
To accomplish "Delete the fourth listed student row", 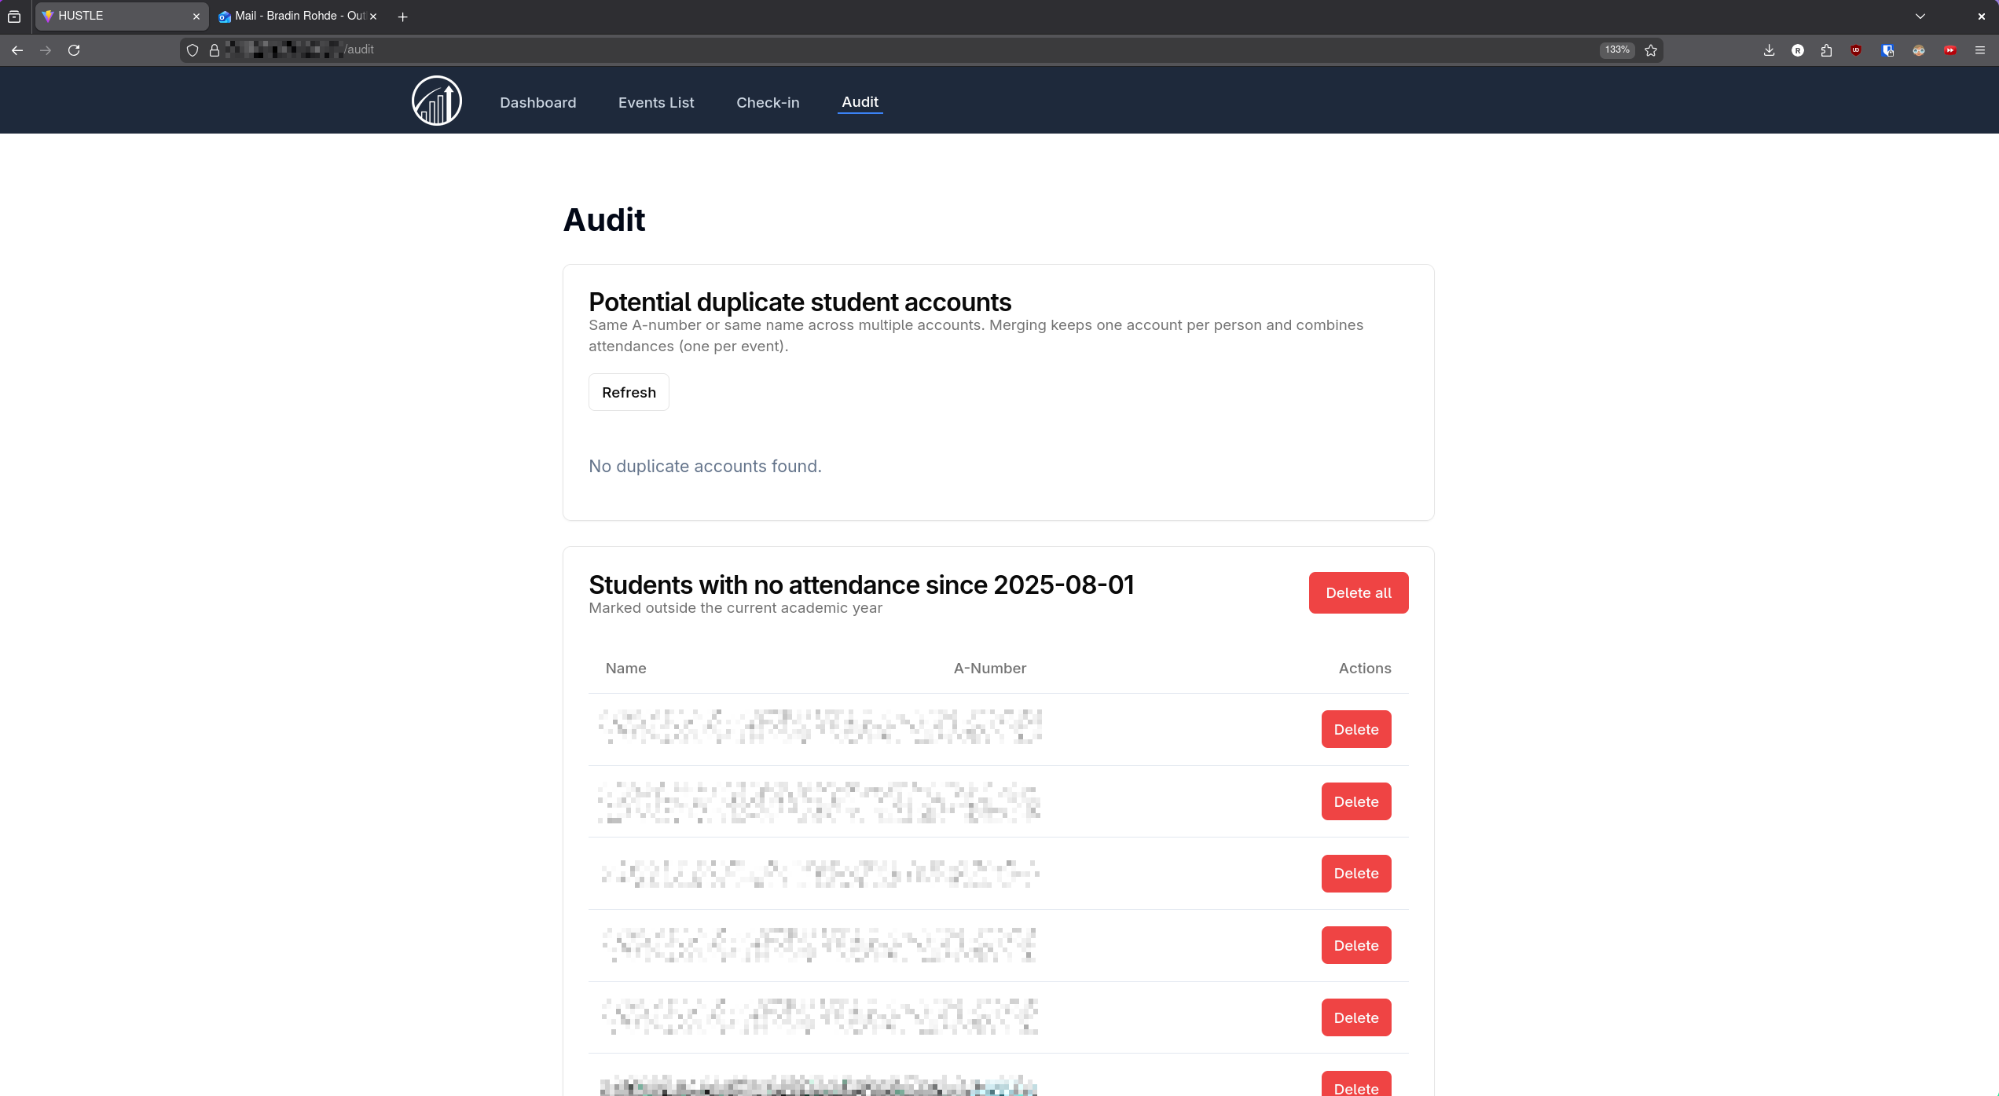I will pyautogui.click(x=1356, y=945).
